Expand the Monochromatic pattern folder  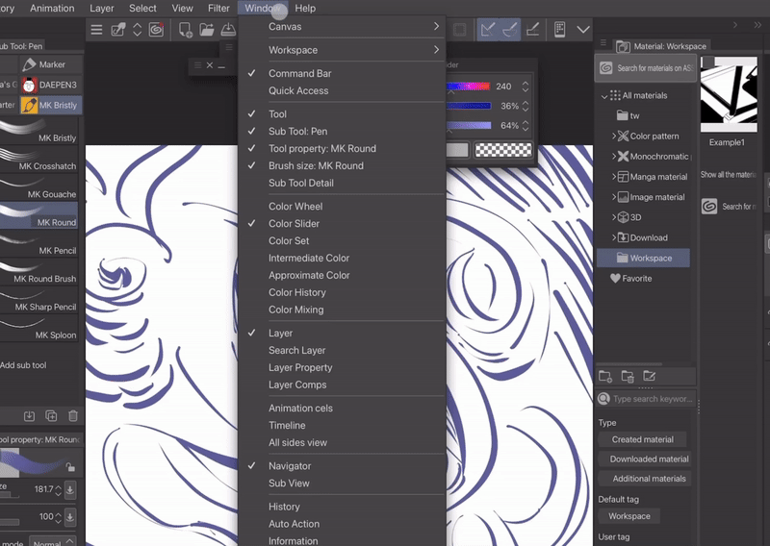point(614,157)
